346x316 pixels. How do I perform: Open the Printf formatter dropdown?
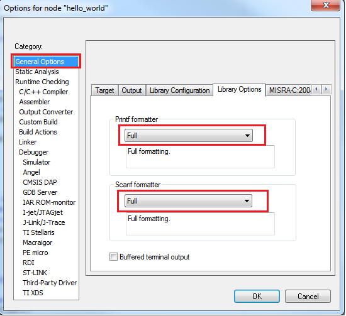click(189, 135)
